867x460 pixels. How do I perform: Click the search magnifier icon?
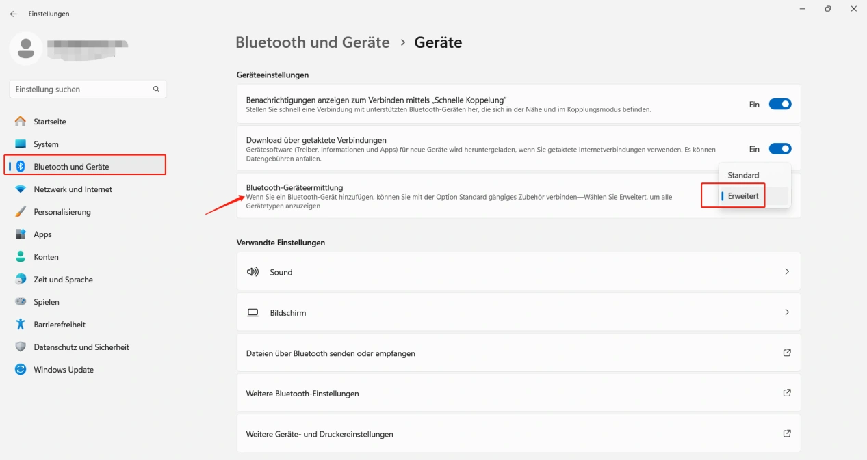point(156,89)
